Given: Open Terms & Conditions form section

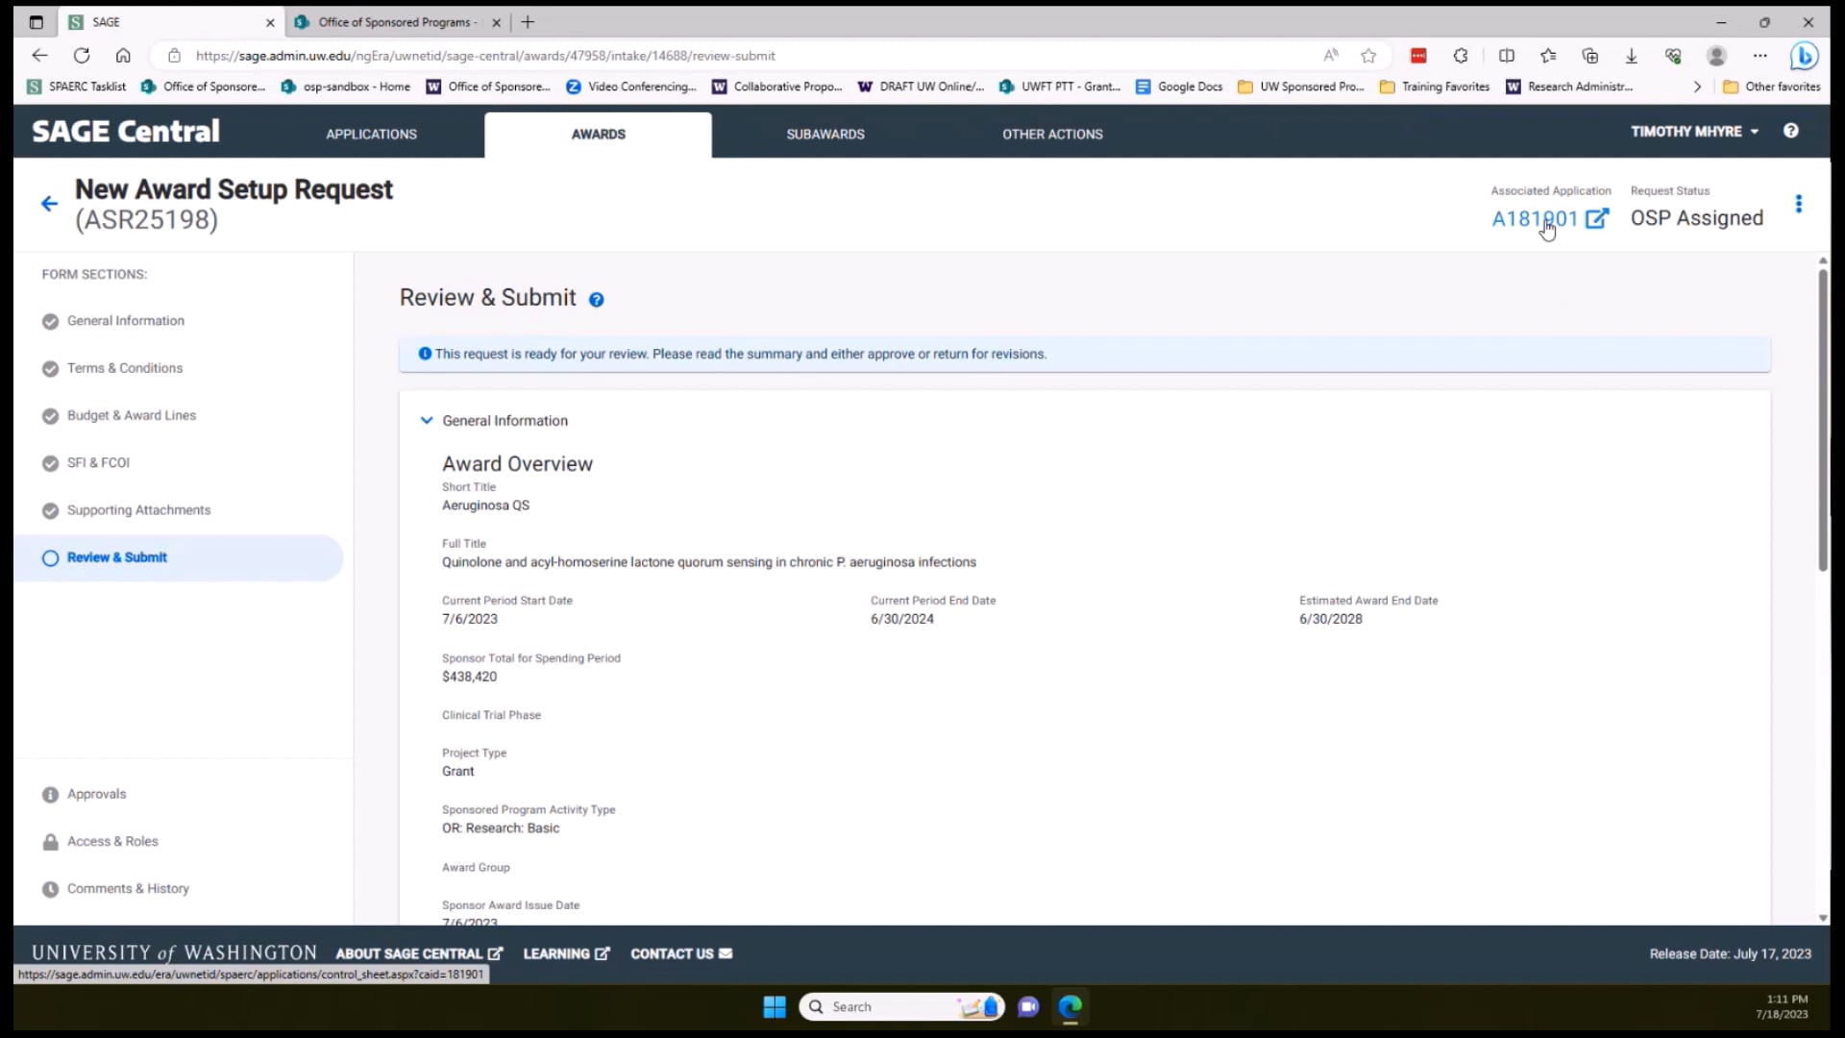Looking at the screenshot, I should click(124, 368).
